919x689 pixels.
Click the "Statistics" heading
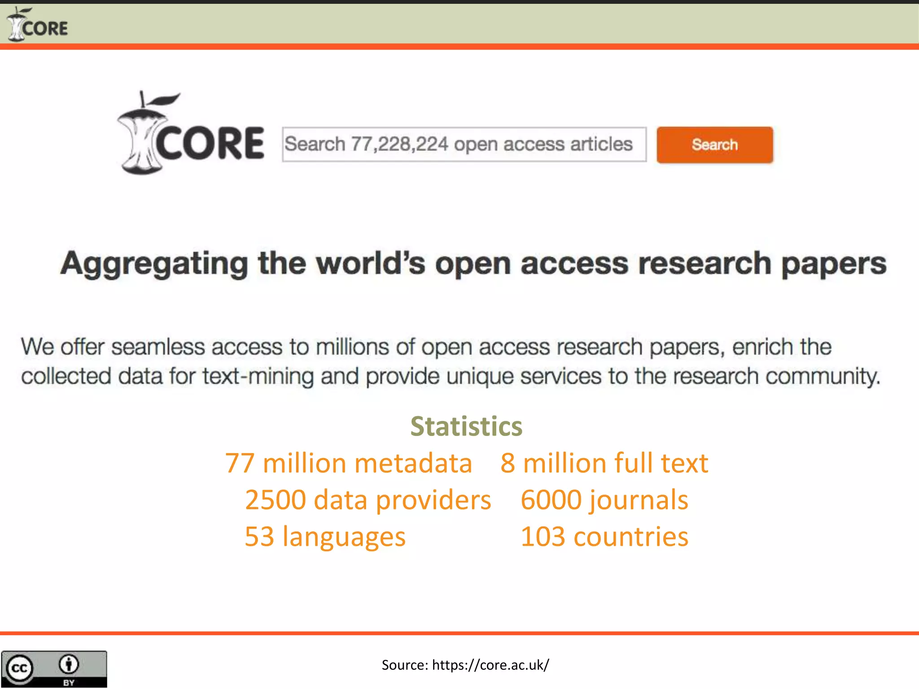pos(466,426)
